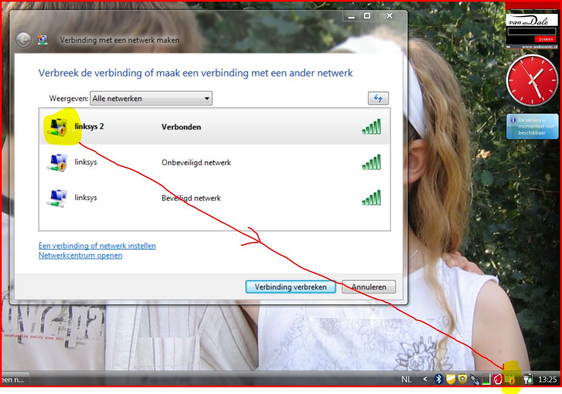
Task: Click the NL language indicator
Action: click(406, 379)
